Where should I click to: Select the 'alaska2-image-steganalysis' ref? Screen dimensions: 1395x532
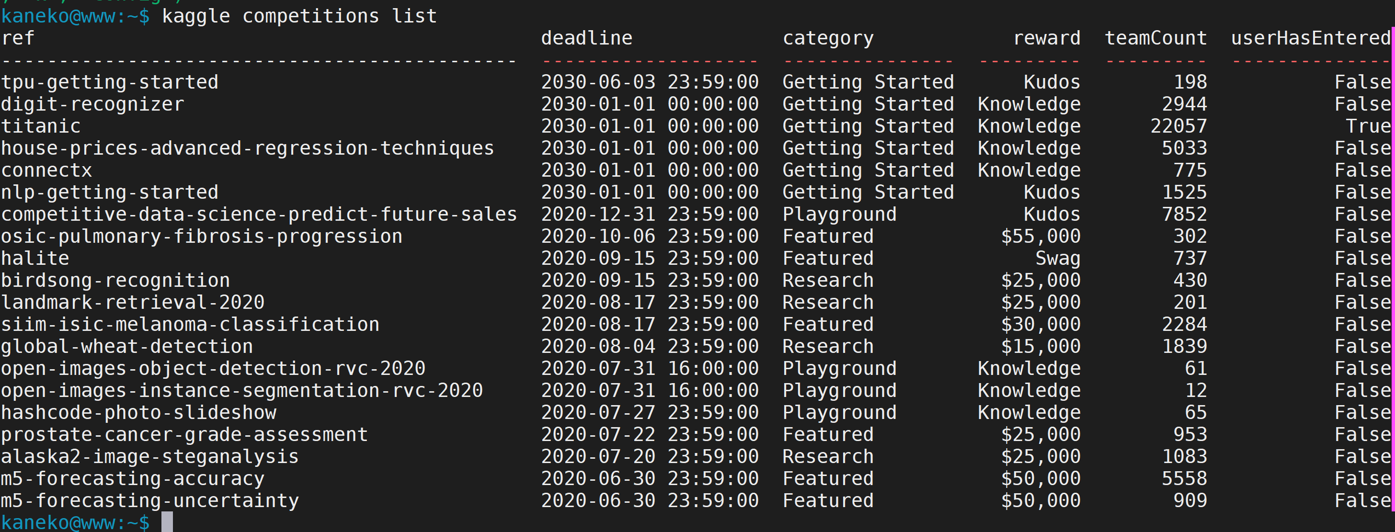150,457
